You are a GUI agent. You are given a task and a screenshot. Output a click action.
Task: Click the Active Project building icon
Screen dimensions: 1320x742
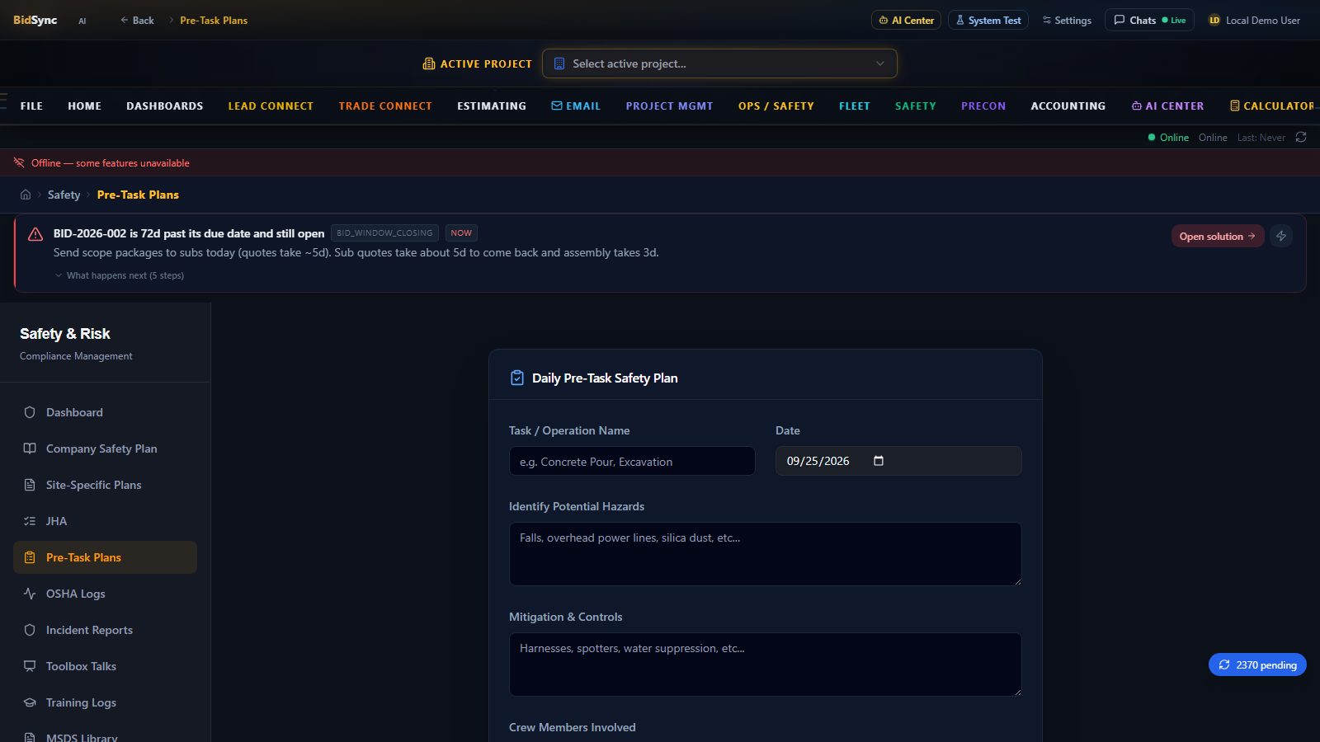(x=429, y=63)
